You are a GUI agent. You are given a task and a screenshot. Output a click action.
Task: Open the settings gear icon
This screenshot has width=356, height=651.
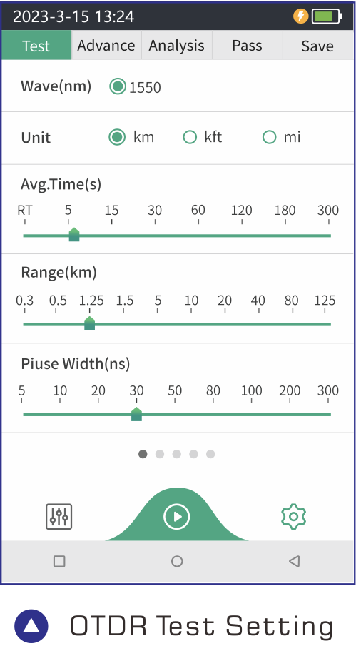click(293, 517)
